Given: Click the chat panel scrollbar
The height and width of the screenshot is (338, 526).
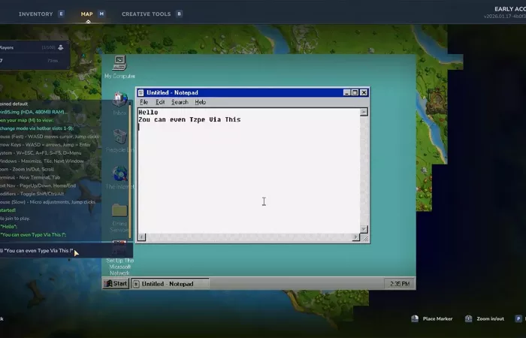Looking at the screenshot, I should coord(130,171).
